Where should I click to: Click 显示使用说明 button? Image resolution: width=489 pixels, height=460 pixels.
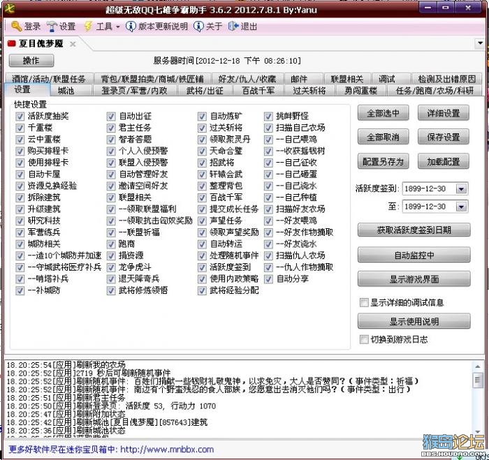tap(414, 321)
